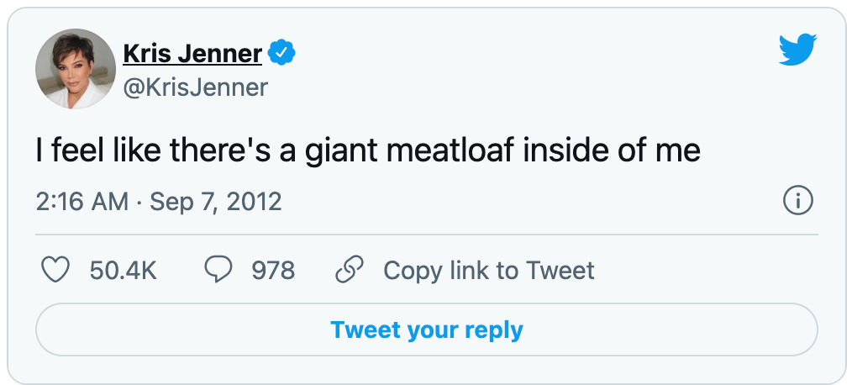Click the Sep 7, 2012 date
852x385 pixels.
(x=216, y=202)
